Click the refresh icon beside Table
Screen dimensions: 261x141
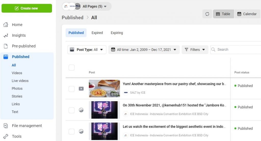(207, 14)
